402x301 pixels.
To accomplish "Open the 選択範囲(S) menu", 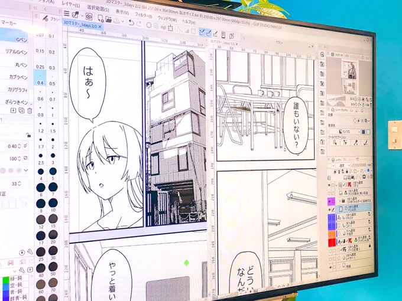I will (98, 8).
